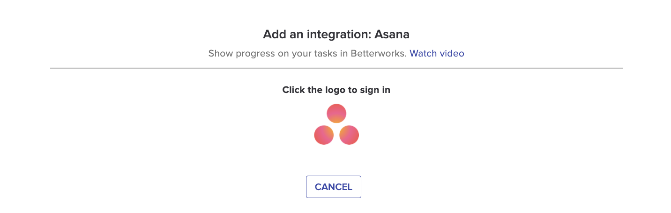The image size is (671, 213).
Task: Tap the pink-orange Asana emblem
Action: 336,124
